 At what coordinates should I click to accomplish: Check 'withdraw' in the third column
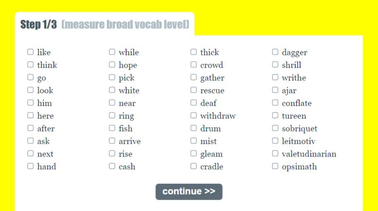coord(194,115)
